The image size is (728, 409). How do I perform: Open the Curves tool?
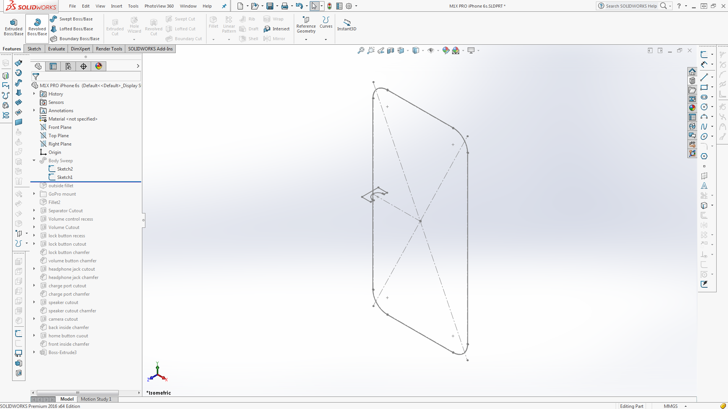[326, 23]
